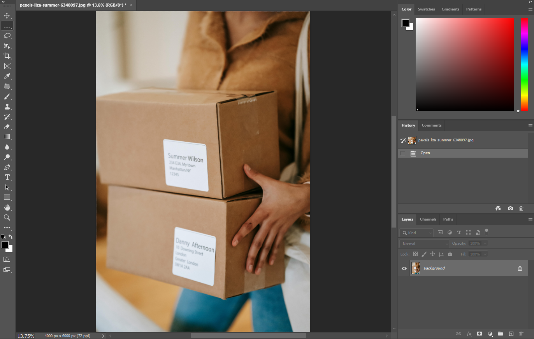Viewport: 534px width, 339px height.
Task: Select the Path Selection tool
Action: (7, 187)
